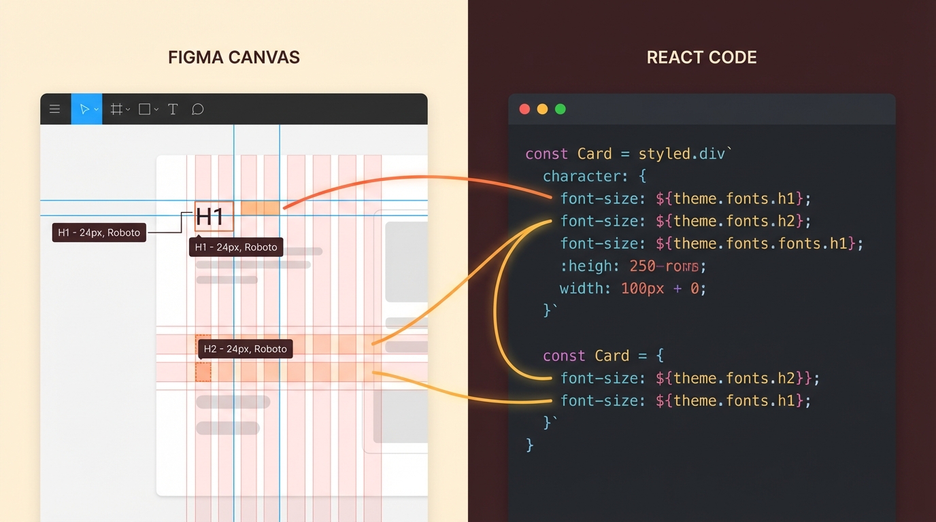Screen dimensions: 936x522
Task: Click the H1 text layer on canvas
Action: [x=211, y=216]
